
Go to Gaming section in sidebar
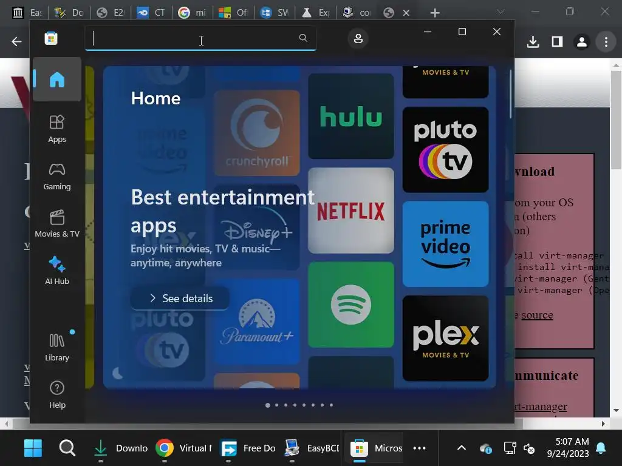click(x=57, y=177)
